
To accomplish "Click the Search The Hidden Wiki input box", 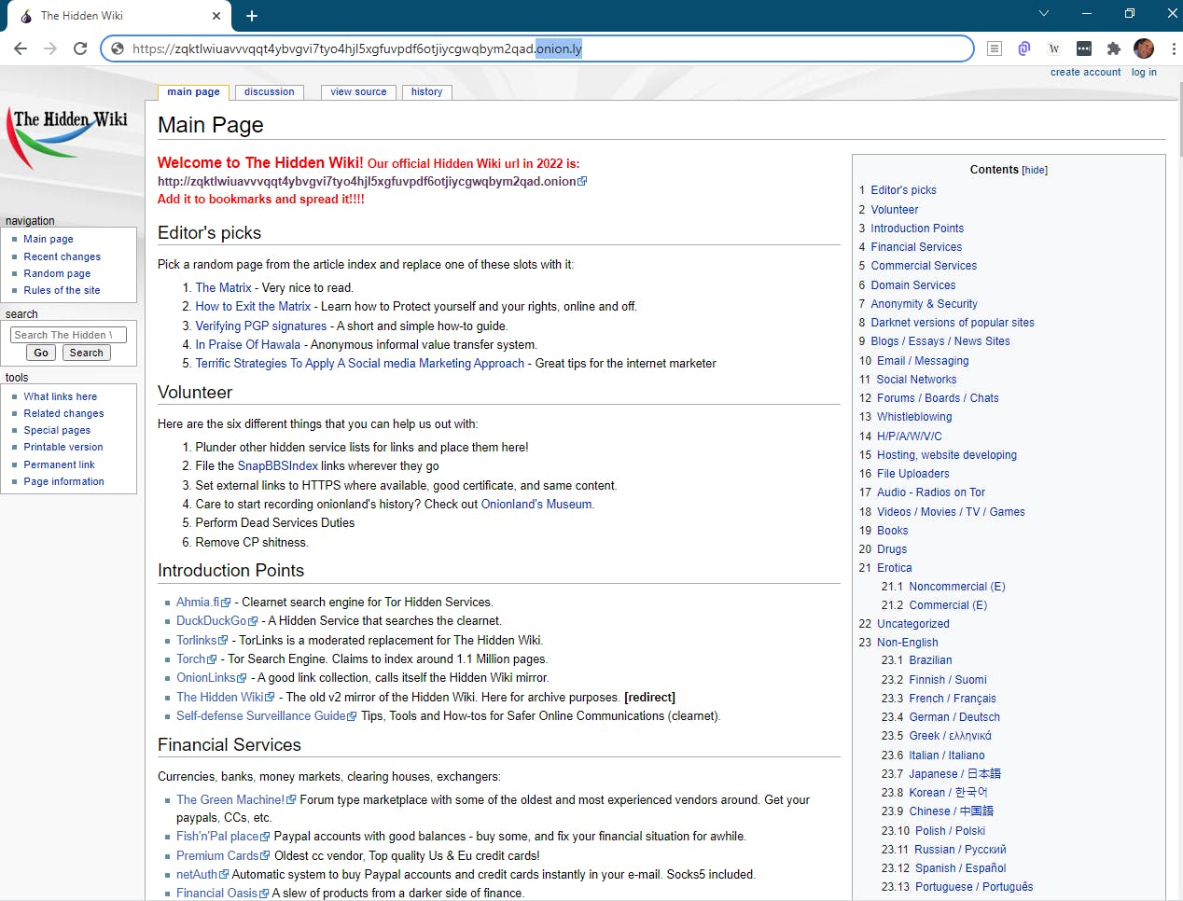I will pyautogui.click(x=68, y=335).
